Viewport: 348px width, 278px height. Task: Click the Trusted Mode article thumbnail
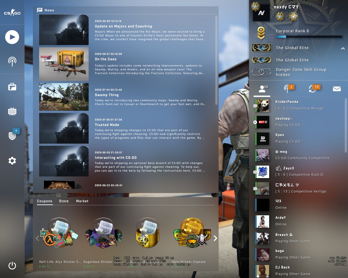point(64,128)
